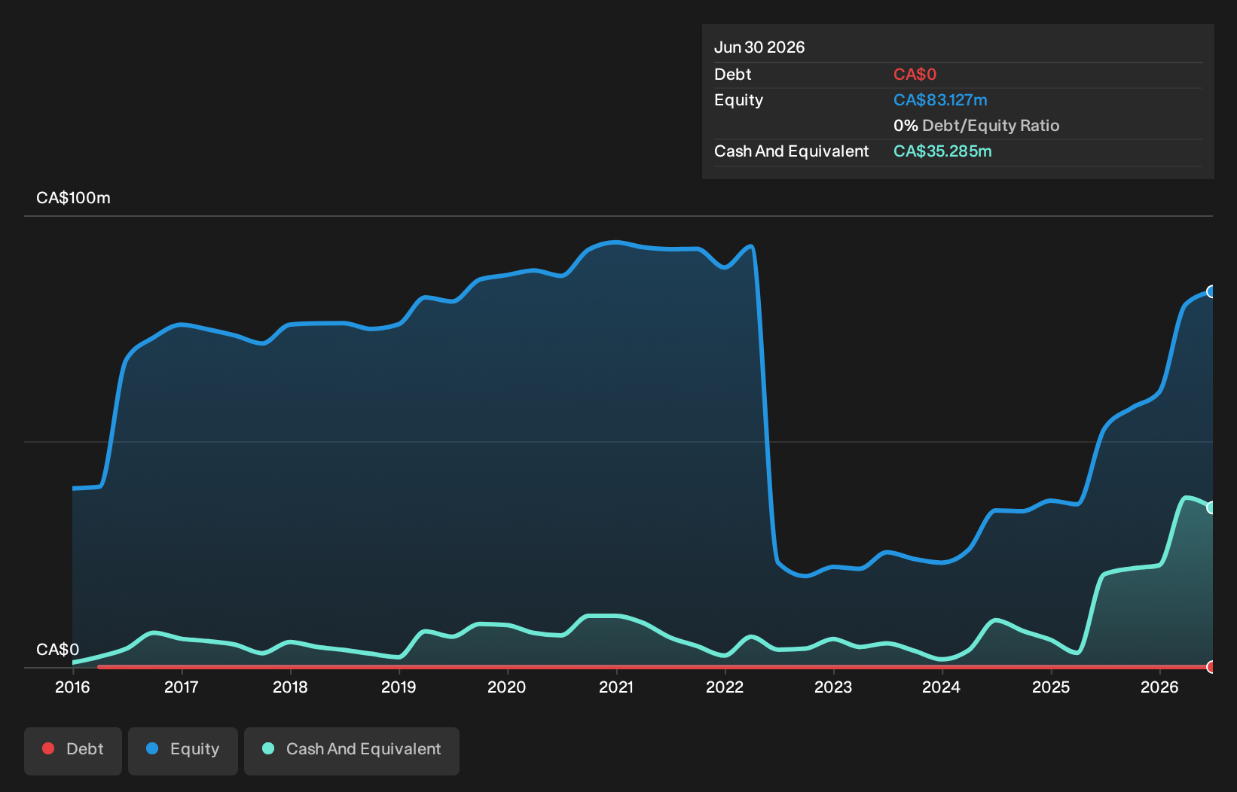
Task: Select the 2023 x-axis label
Action: pos(833,687)
